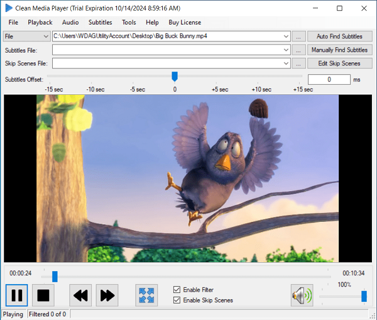The width and height of the screenshot is (377, 320).
Task: Minimize the Clean Media Player window
Action: coord(315,8)
